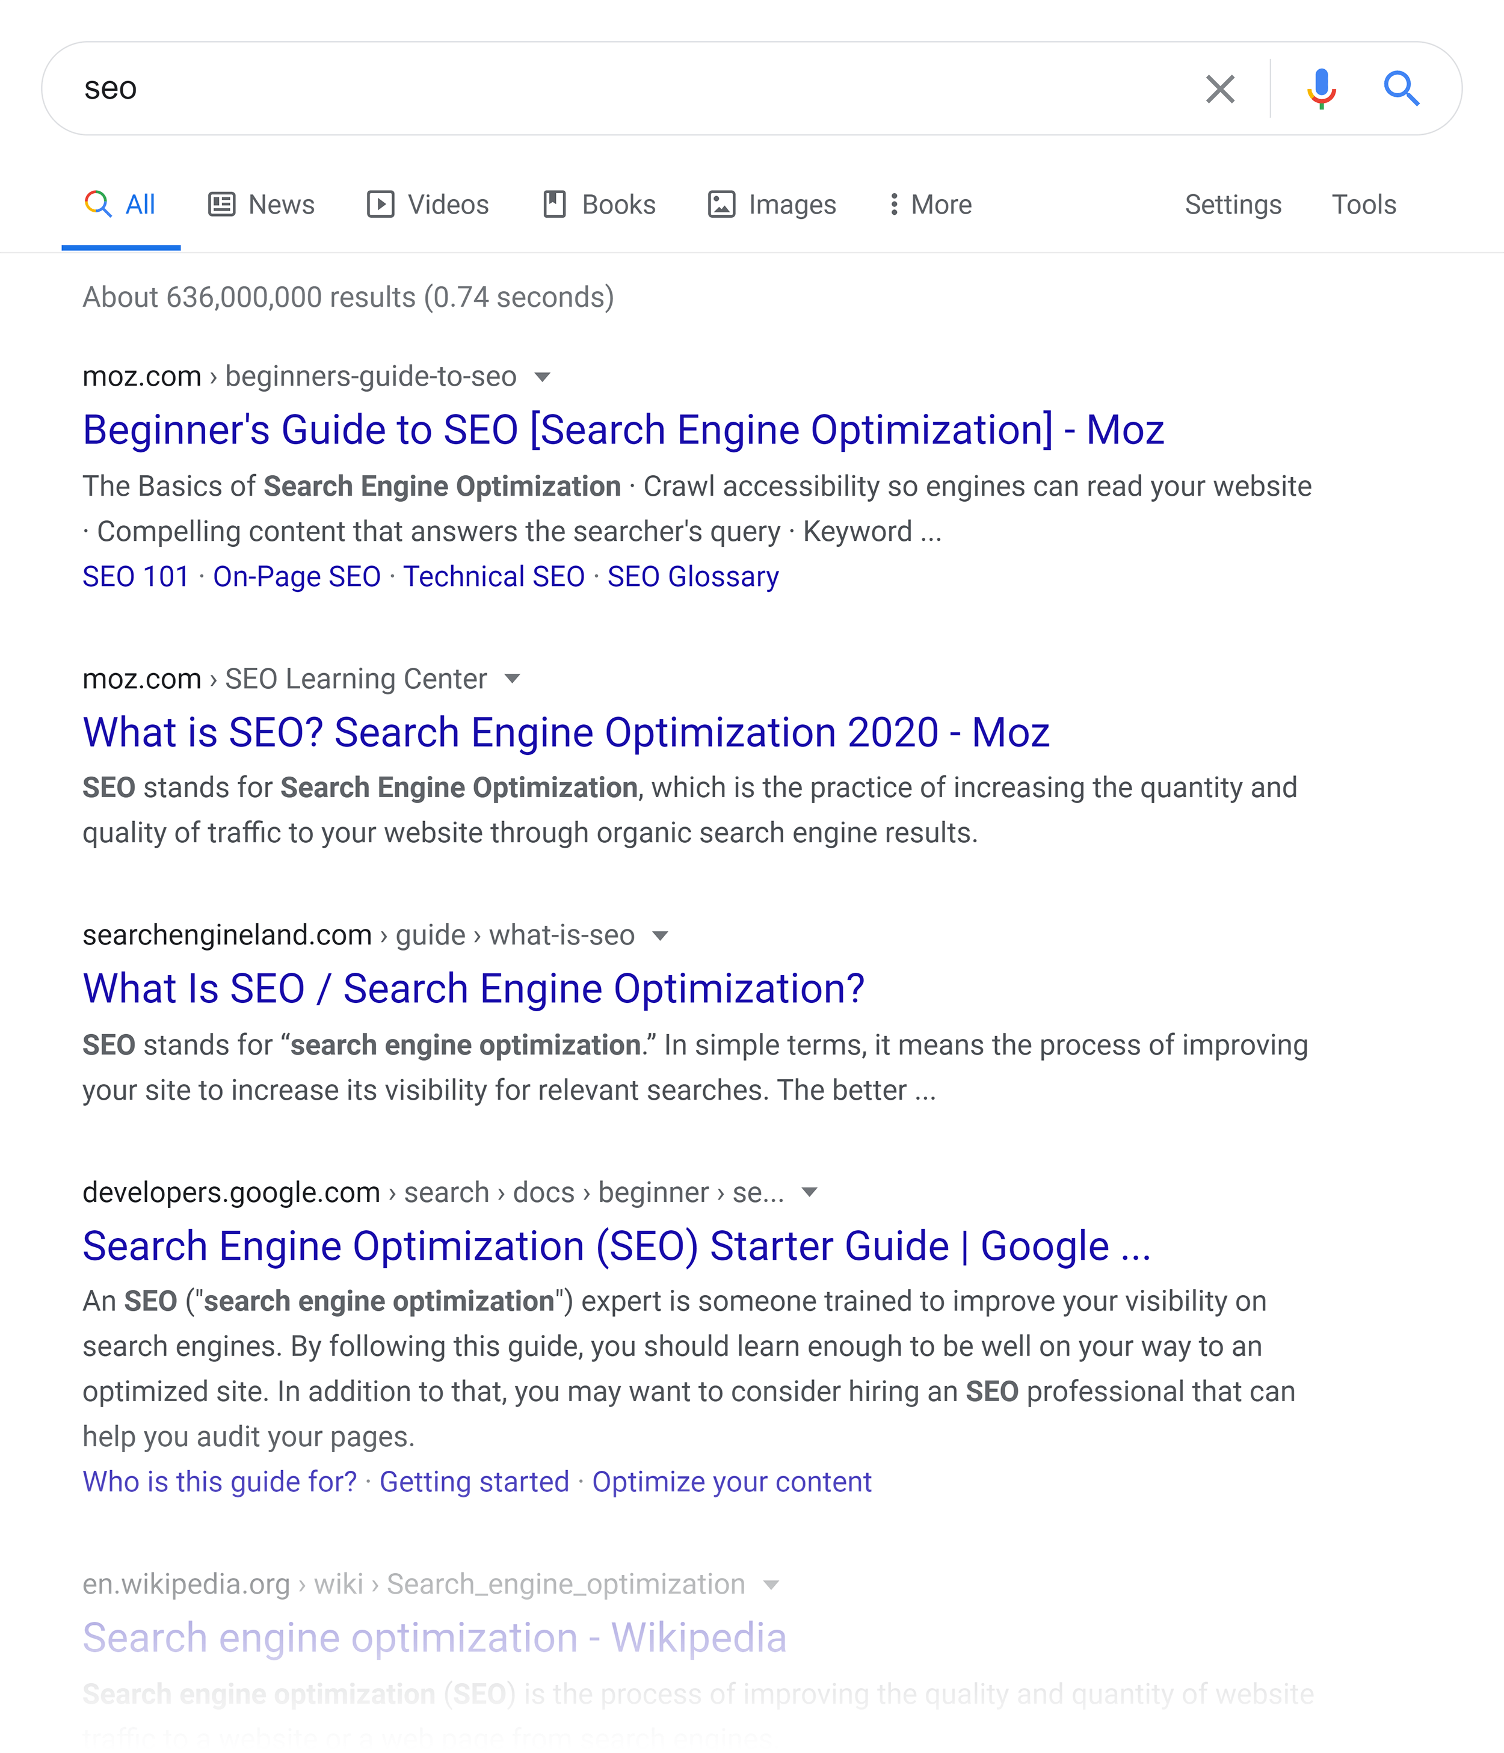Open the Who is this guide for? sitelink

[220, 1482]
